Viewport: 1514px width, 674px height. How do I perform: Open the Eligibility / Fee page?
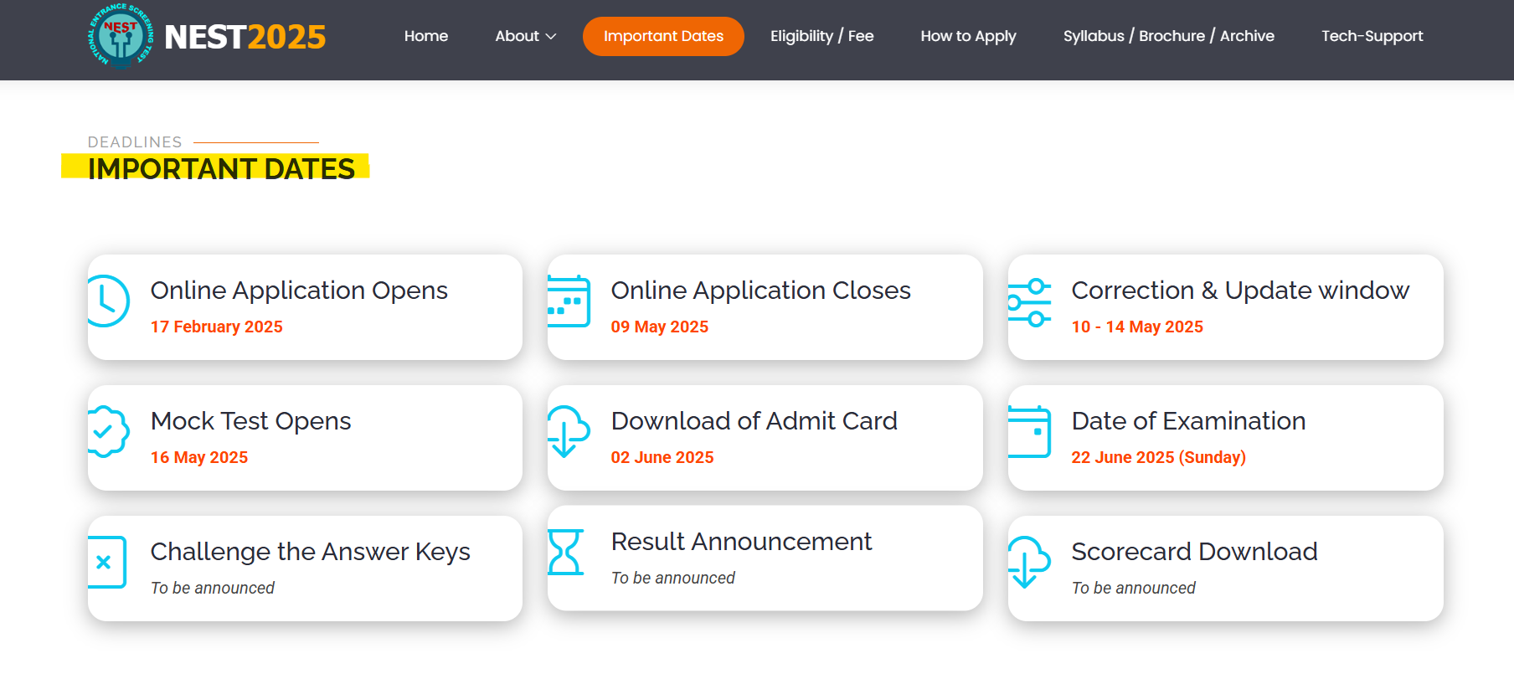[821, 36]
